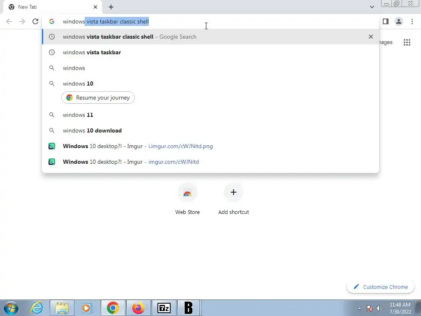Open the Chrome profile avatar
421x316 pixels.
click(x=399, y=21)
